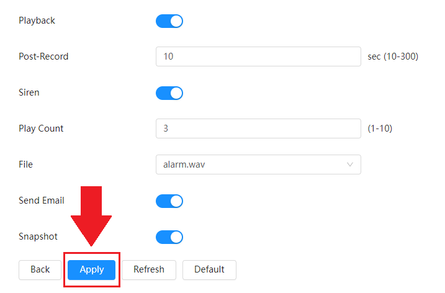
Task: Click the Send Email label
Action: pos(42,201)
